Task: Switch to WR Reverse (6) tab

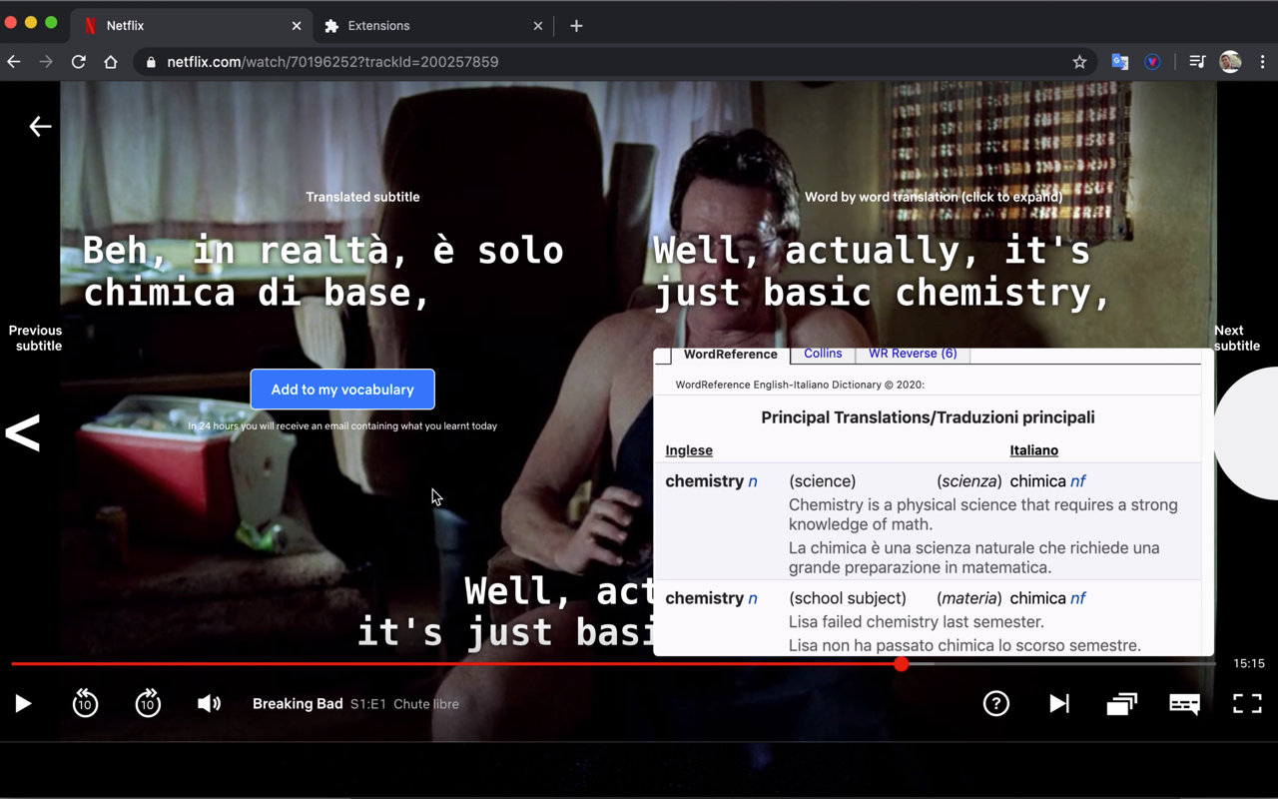Action: pyautogui.click(x=913, y=354)
